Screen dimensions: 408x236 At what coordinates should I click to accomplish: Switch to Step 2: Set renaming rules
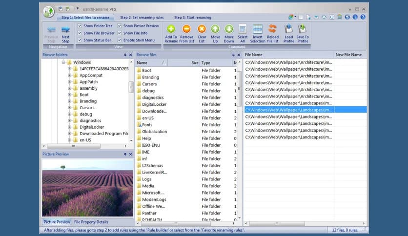click(x=142, y=18)
